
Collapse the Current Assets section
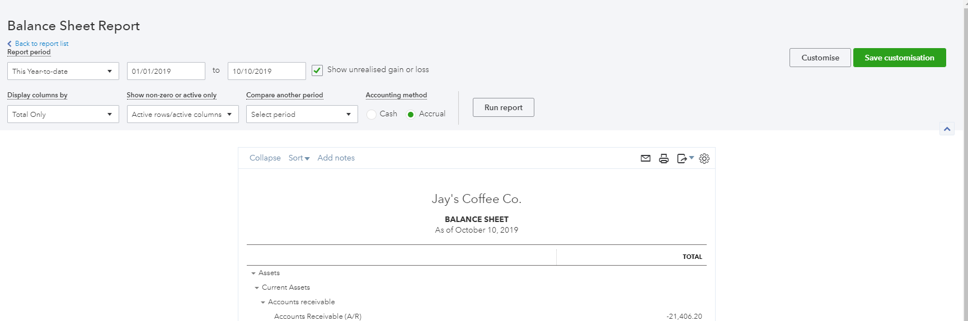(257, 287)
